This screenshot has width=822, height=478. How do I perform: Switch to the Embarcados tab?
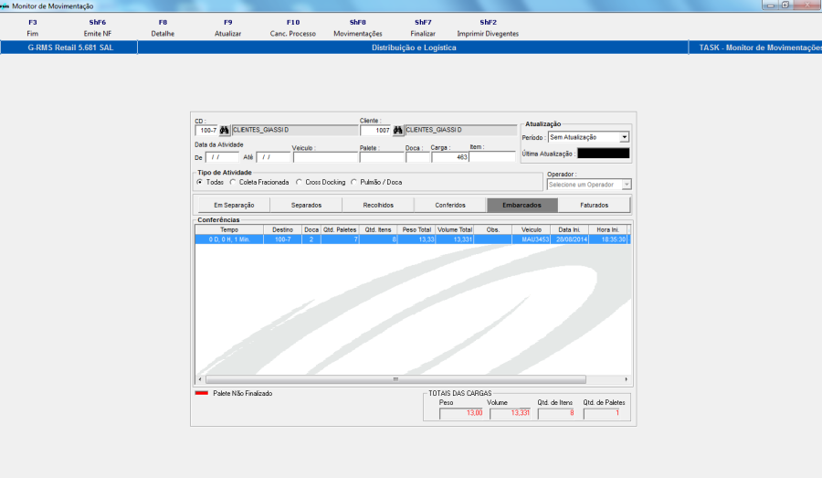point(522,205)
